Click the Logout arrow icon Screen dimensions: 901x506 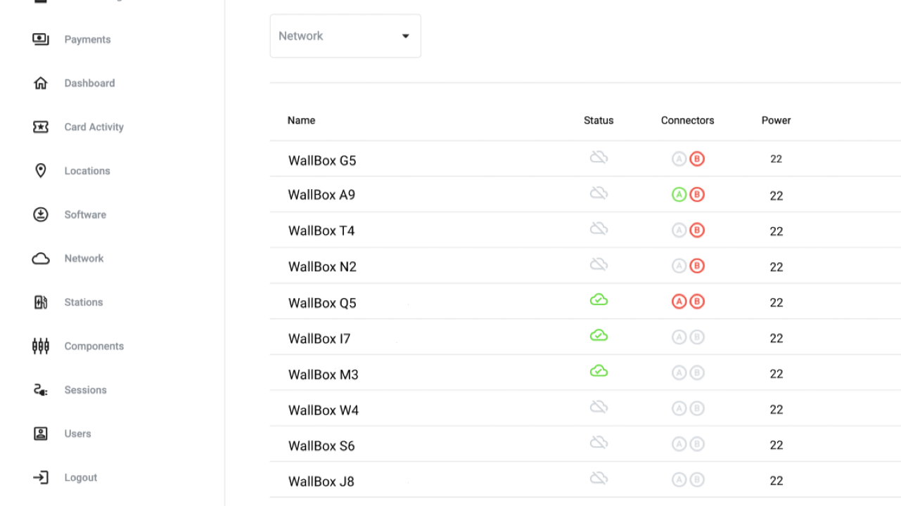(41, 478)
